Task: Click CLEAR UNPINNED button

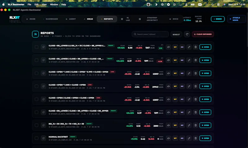Action: point(203,34)
